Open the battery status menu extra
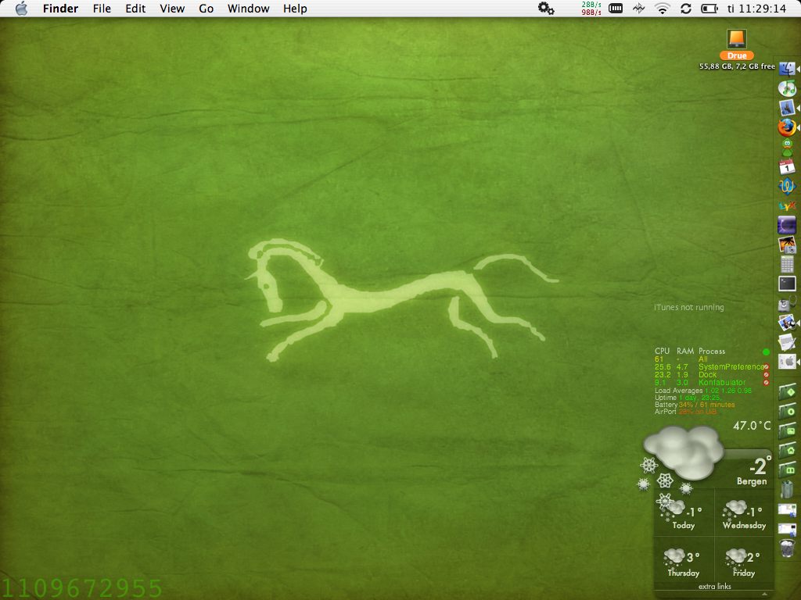Viewport: 801px width, 600px height. (709, 8)
